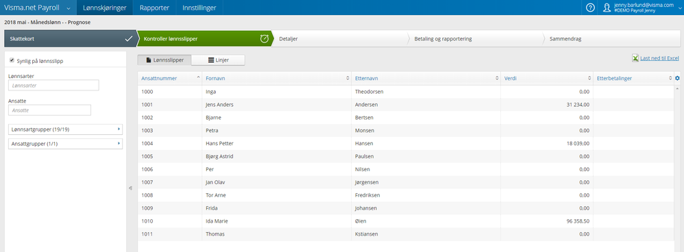The width and height of the screenshot is (684, 252).
Task: Click last name Nilsen
Action: (x=363, y=169)
